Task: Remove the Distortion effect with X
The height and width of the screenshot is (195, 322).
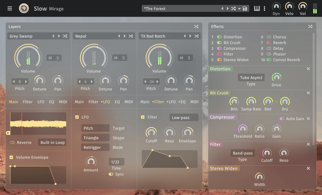Action: [308, 69]
